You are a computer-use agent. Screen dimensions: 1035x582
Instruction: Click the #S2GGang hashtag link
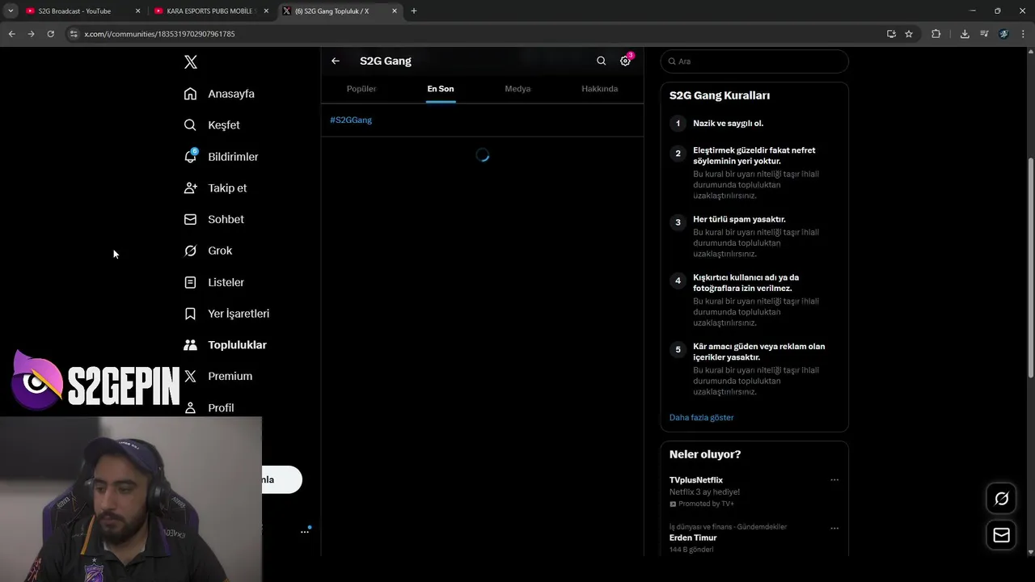point(351,120)
